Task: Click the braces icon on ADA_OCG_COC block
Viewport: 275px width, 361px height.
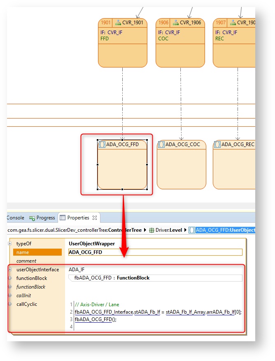Action: 161,144
